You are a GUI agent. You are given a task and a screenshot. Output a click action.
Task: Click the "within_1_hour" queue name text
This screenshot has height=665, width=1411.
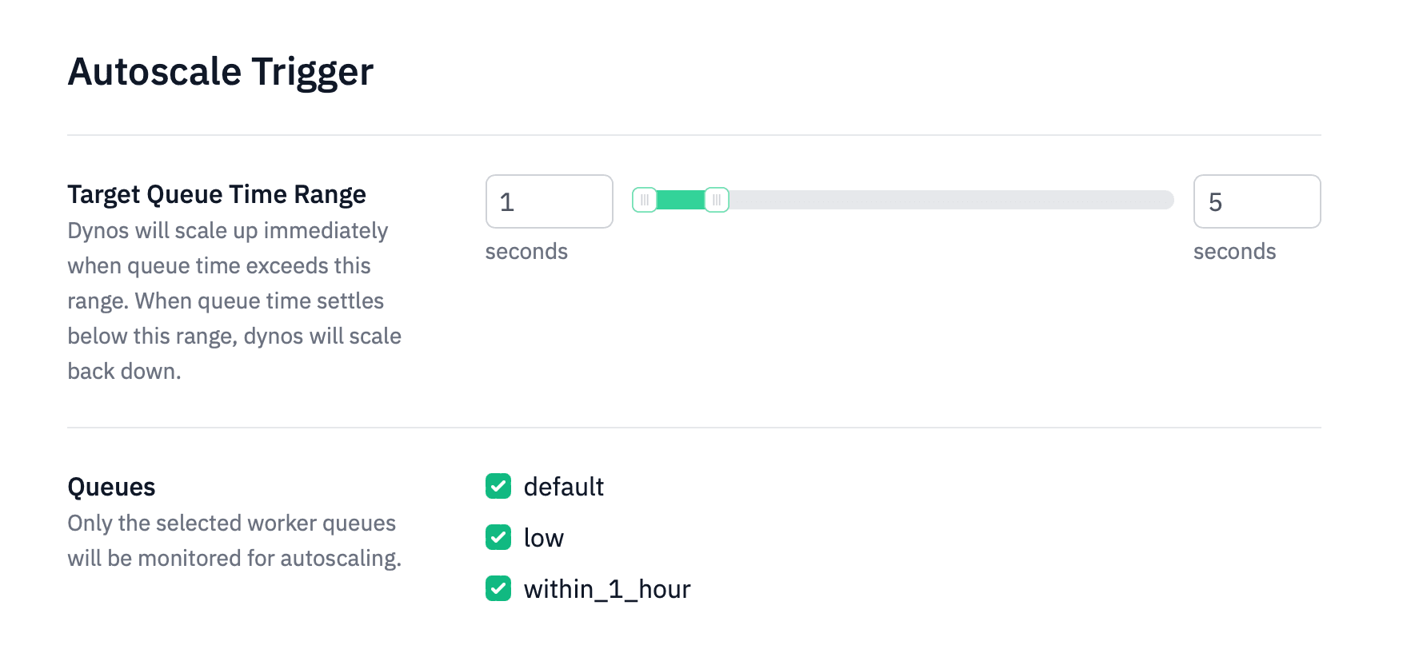click(x=606, y=589)
